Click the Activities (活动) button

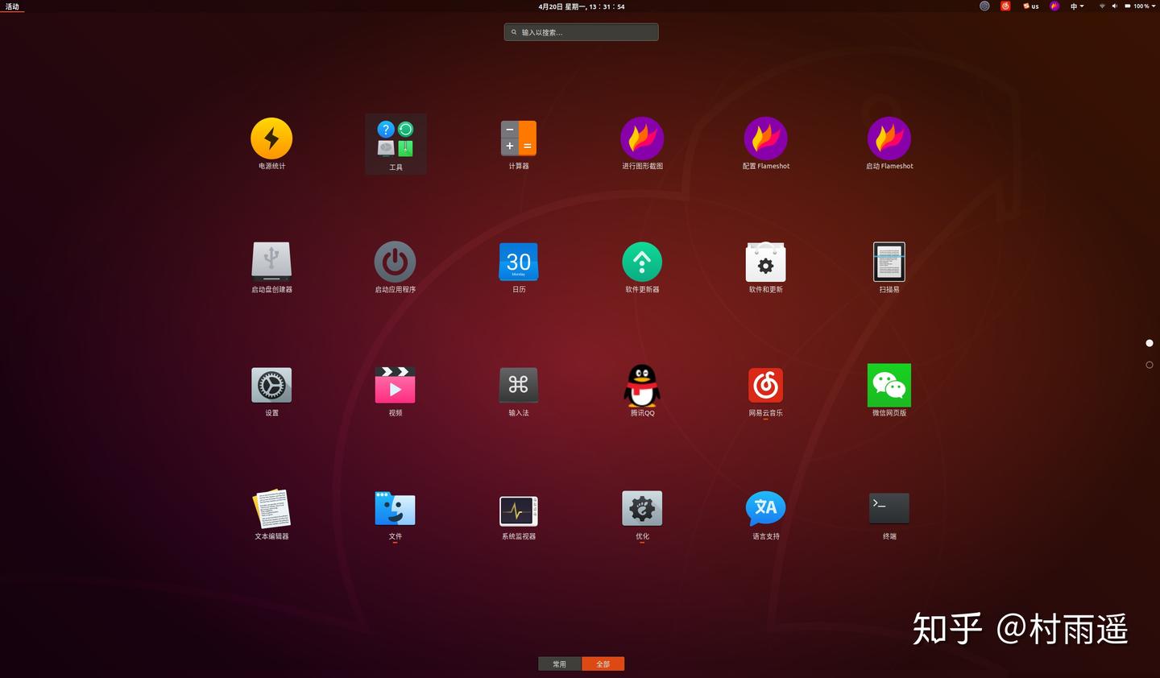pos(11,6)
